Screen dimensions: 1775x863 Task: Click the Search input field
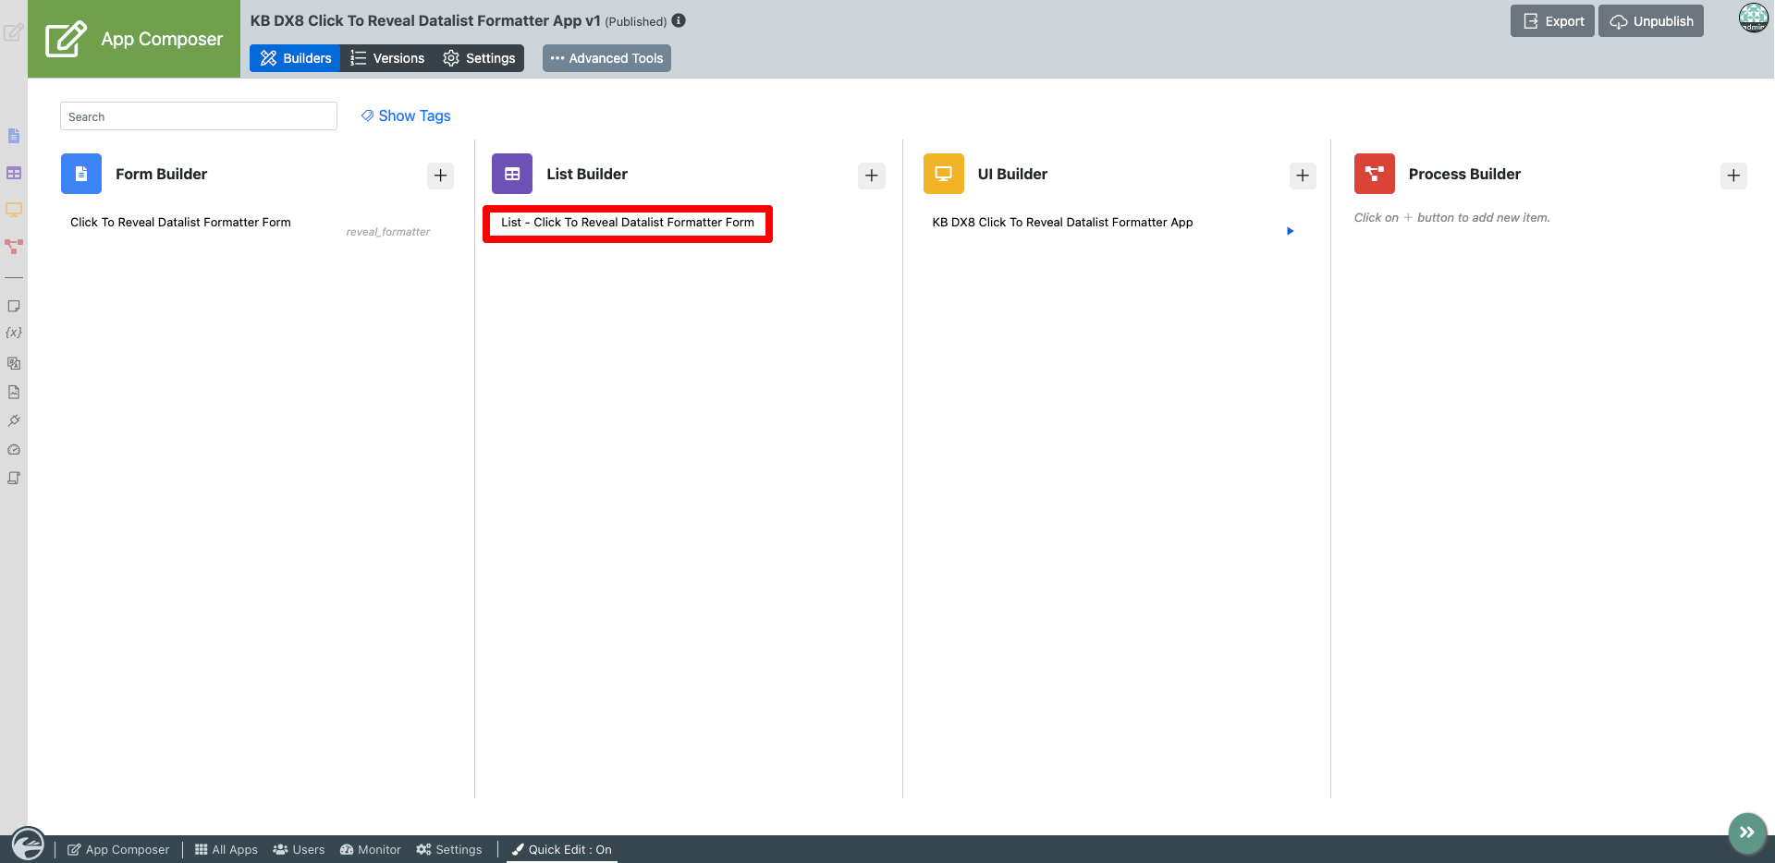(199, 116)
